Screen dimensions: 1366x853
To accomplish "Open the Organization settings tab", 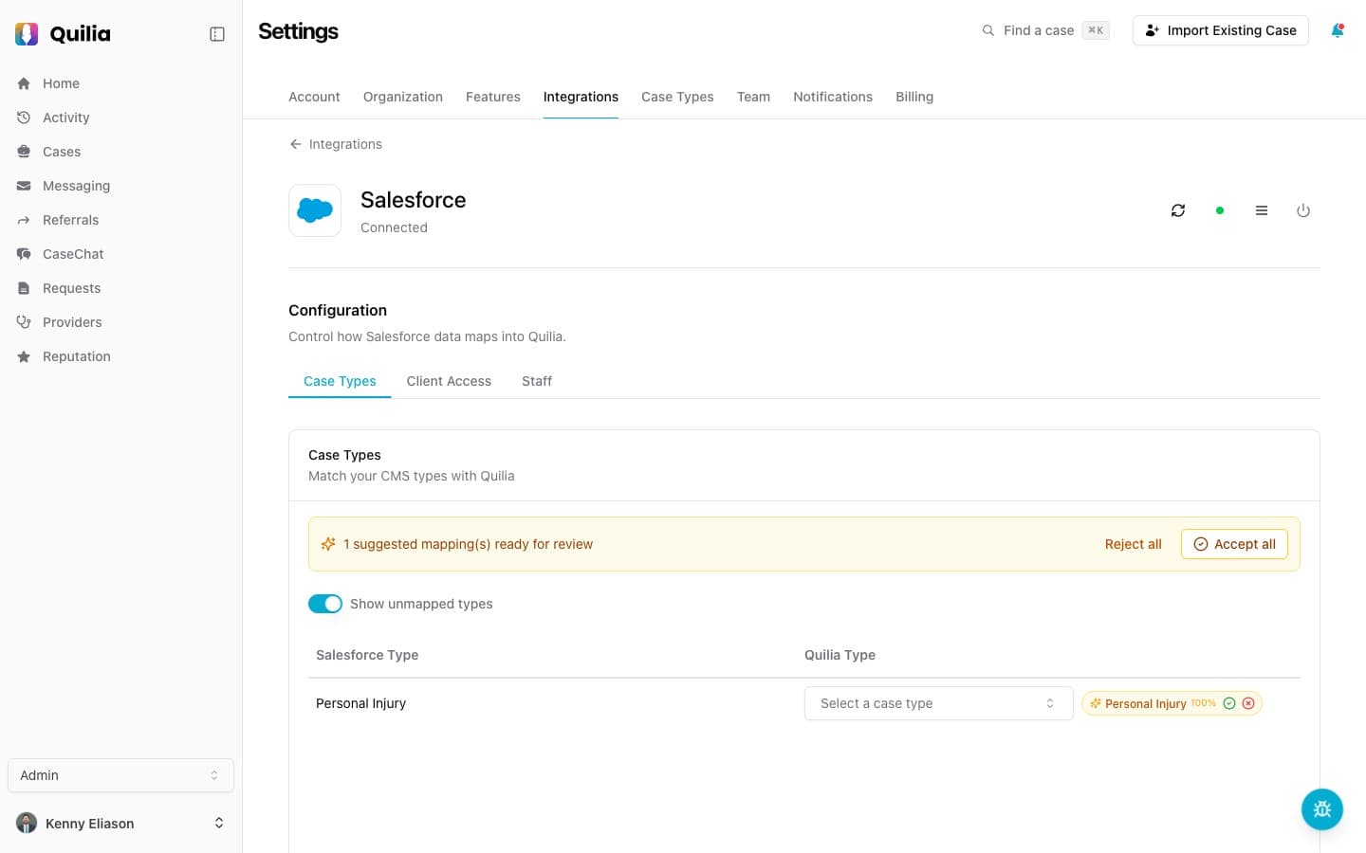I will [x=403, y=97].
